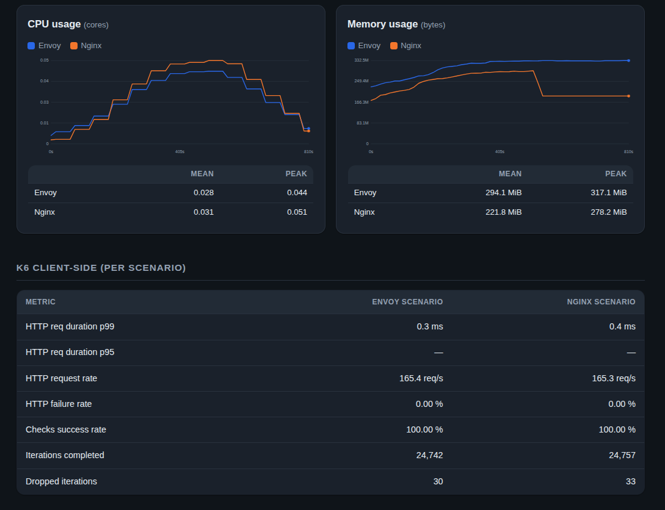This screenshot has height=510, width=665.
Task: Click Nginx dropped iterations value 33
Action: point(631,481)
